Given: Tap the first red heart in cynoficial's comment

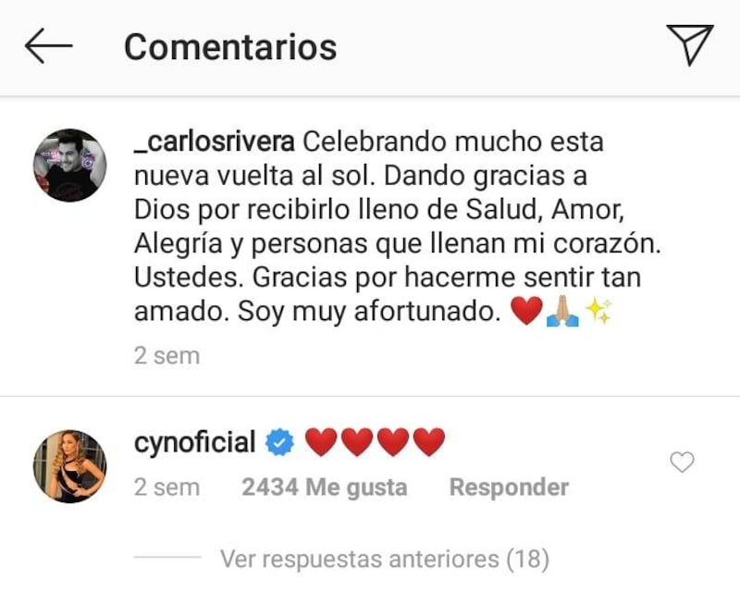Looking at the screenshot, I should (x=321, y=442).
